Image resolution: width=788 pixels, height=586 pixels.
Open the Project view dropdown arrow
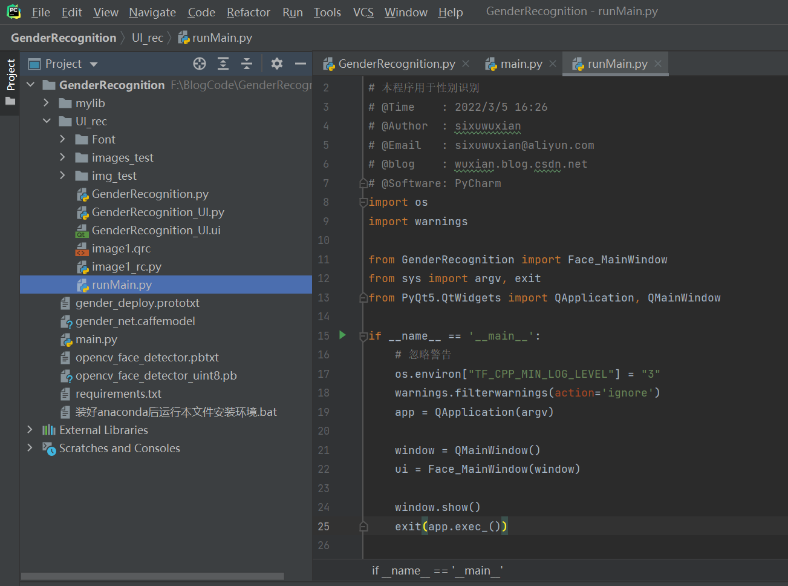(x=94, y=64)
